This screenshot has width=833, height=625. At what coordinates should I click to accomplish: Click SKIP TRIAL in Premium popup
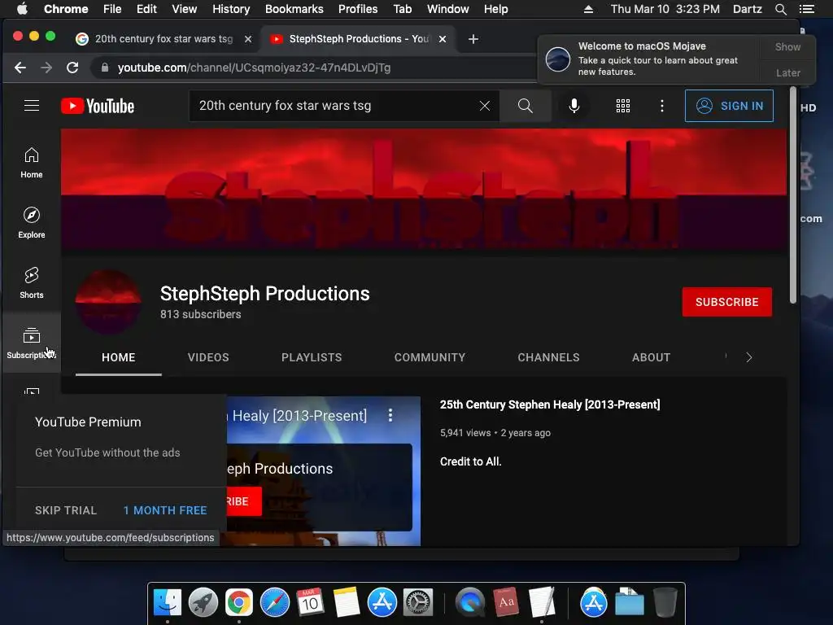click(x=66, y=510)
